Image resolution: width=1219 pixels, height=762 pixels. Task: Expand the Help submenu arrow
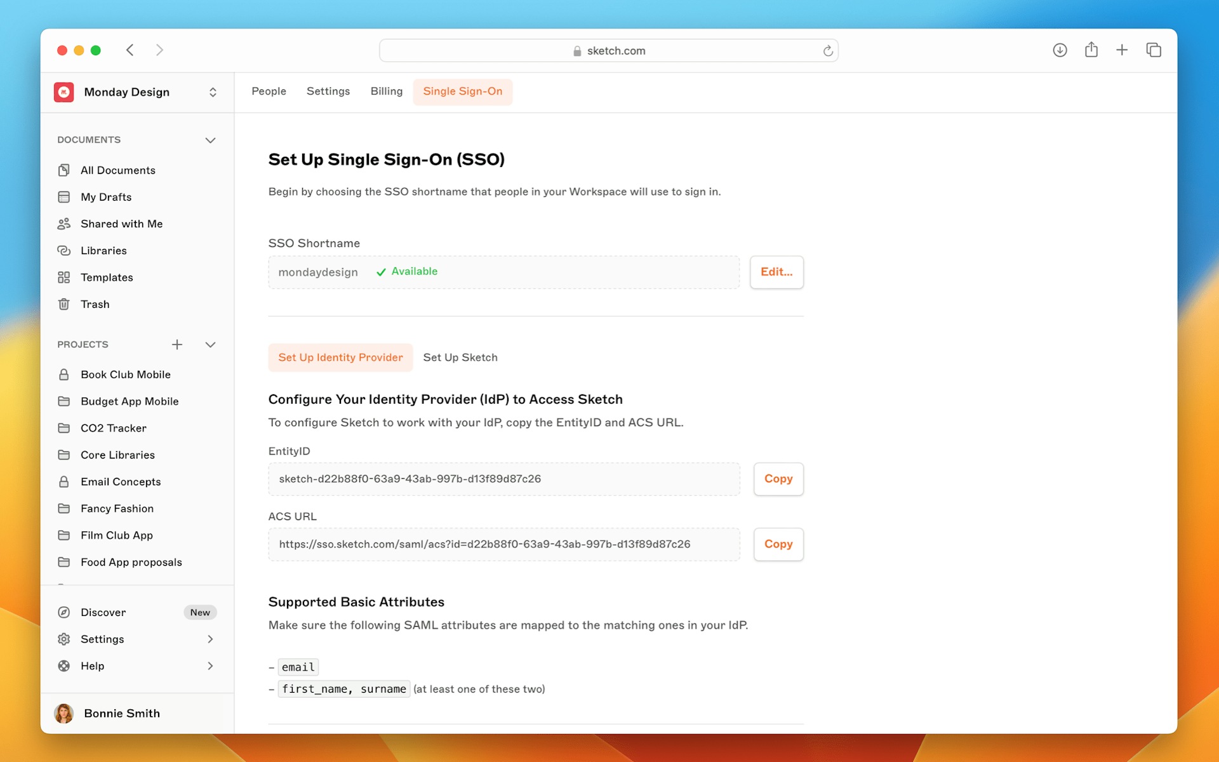[x=210, y=665]
